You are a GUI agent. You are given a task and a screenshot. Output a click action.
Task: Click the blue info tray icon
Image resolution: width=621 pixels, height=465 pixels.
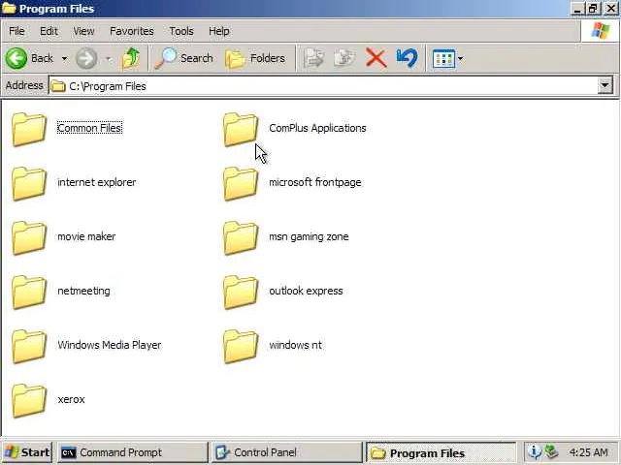click(534, 451)
